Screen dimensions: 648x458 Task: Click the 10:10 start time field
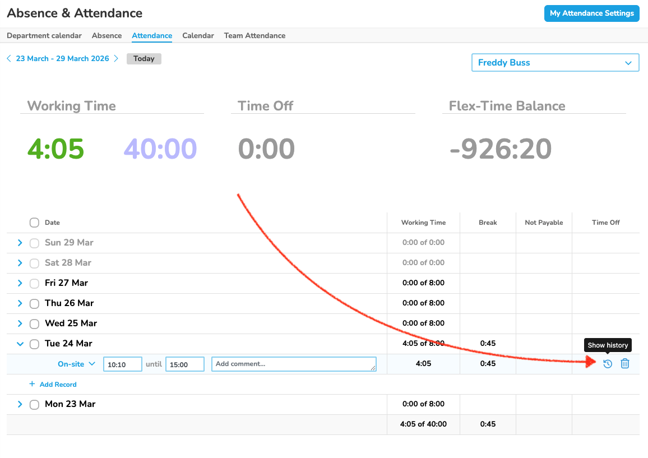pos(122,364)
